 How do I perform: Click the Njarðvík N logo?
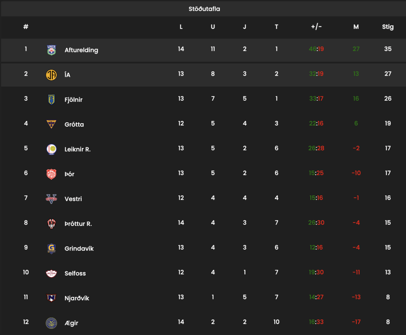coord(51,298)
